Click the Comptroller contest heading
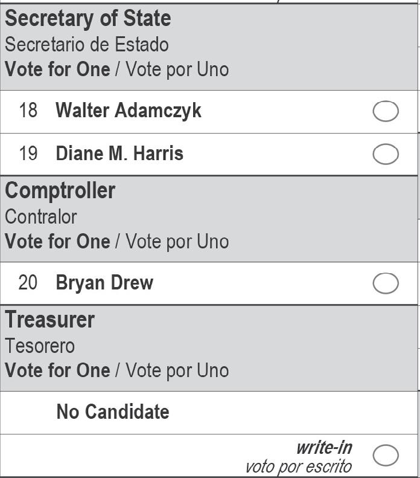This screenshot has width=420, height=478. pos(60,191)
